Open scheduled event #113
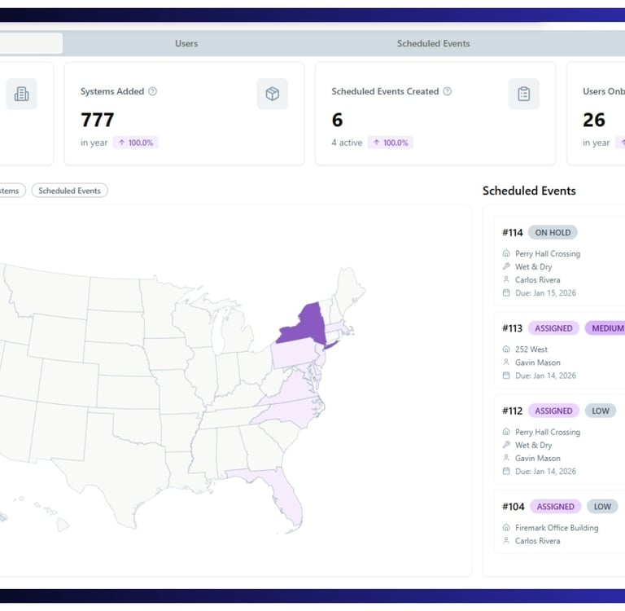Image resolution: width=625 pixels, height=611 pixels. tap(512, 328)
